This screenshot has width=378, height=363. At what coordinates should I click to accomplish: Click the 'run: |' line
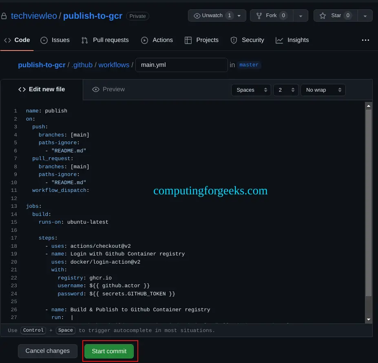[x=62, y=317]
